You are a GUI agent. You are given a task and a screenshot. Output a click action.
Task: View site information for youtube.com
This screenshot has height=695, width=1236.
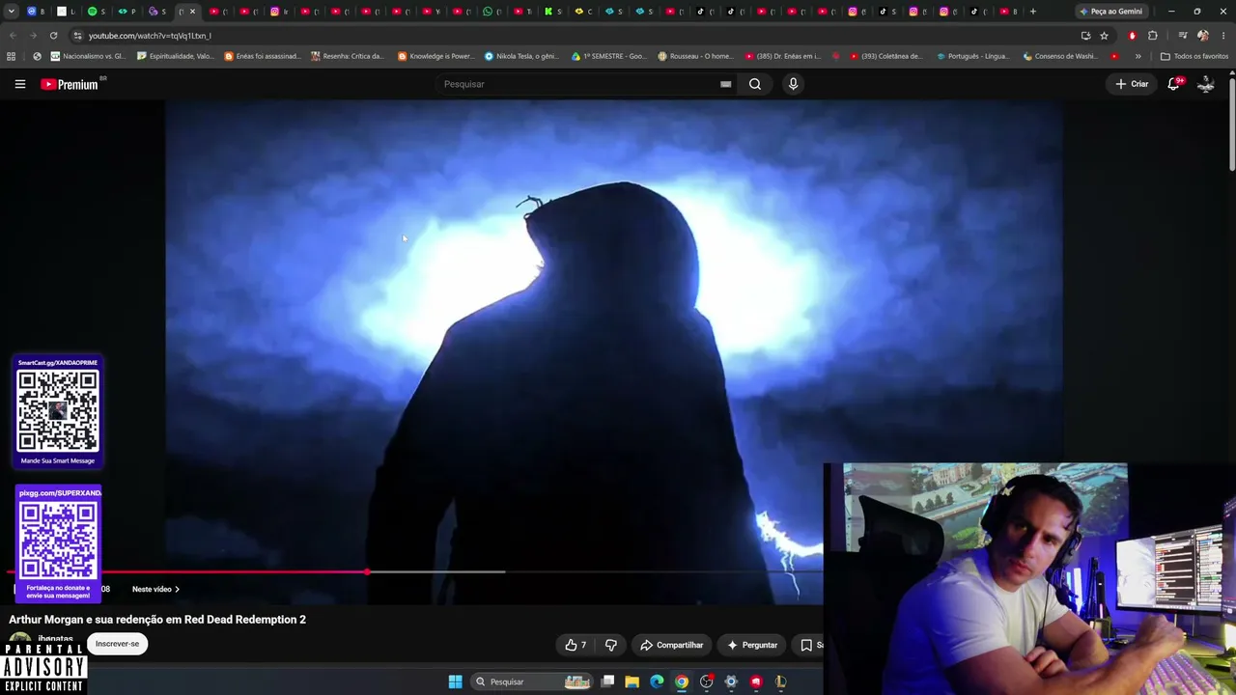coord(77,36)
